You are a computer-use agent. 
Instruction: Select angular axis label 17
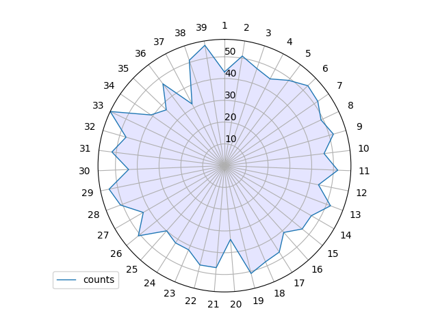(x=299, y=283)
